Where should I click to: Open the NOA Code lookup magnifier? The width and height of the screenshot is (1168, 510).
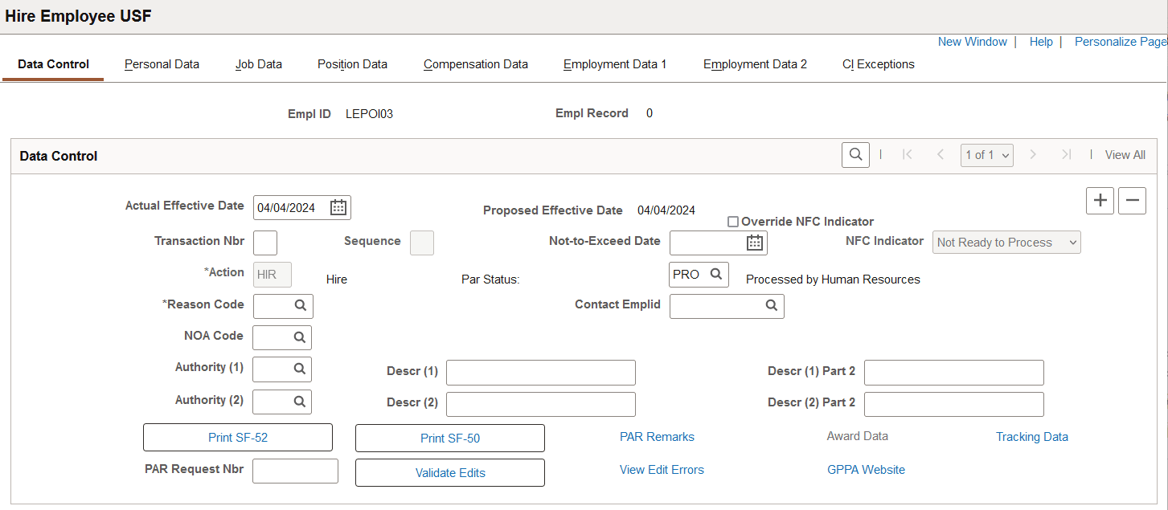point(293,337)
